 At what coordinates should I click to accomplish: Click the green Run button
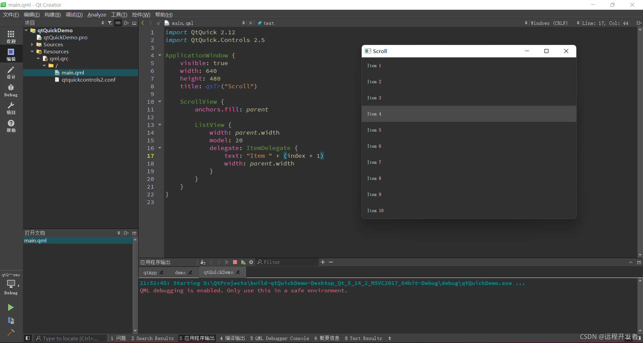11,307
